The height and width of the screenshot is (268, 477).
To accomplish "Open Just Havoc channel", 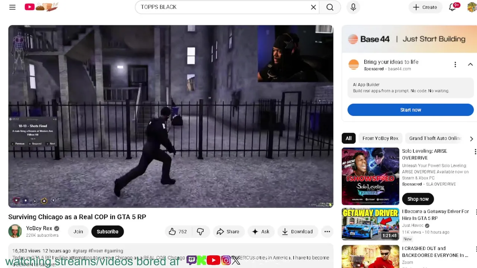I will coord(413,225).
